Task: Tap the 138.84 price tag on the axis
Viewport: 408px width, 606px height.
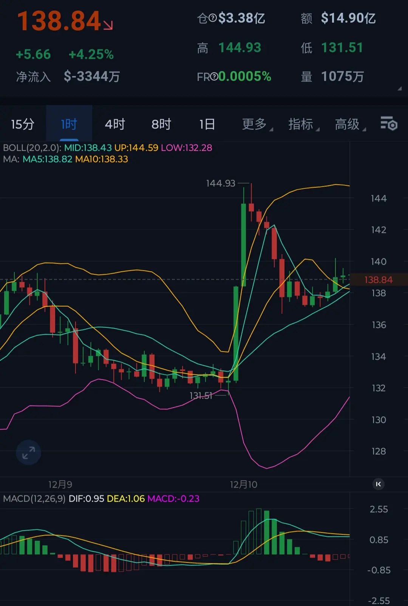Action: 379,280
